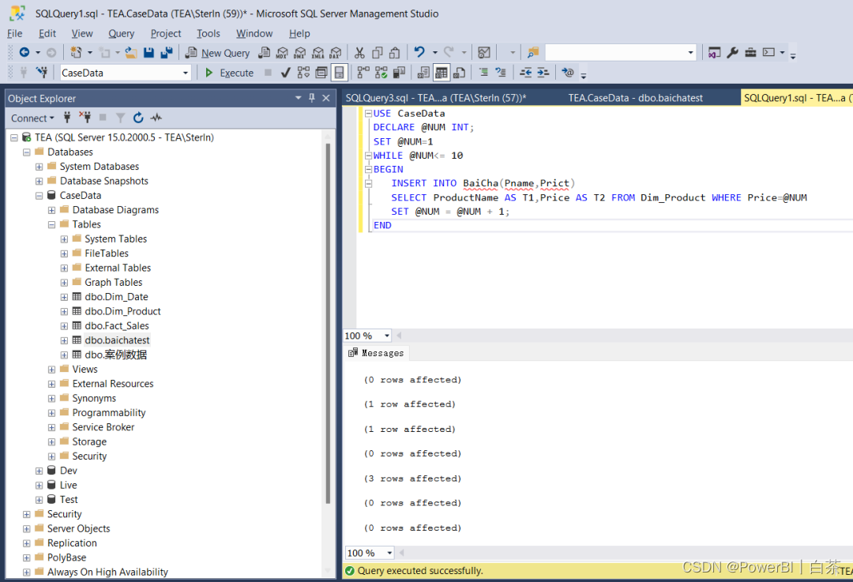Click the Cut scissors icon

(359, 52)
